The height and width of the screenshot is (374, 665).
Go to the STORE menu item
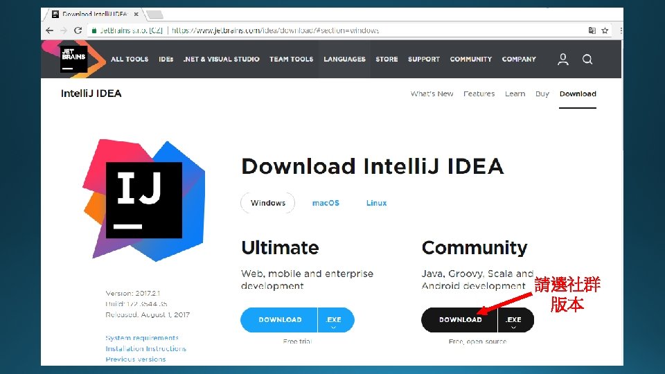pyautogui.click(x=387, y=60)
